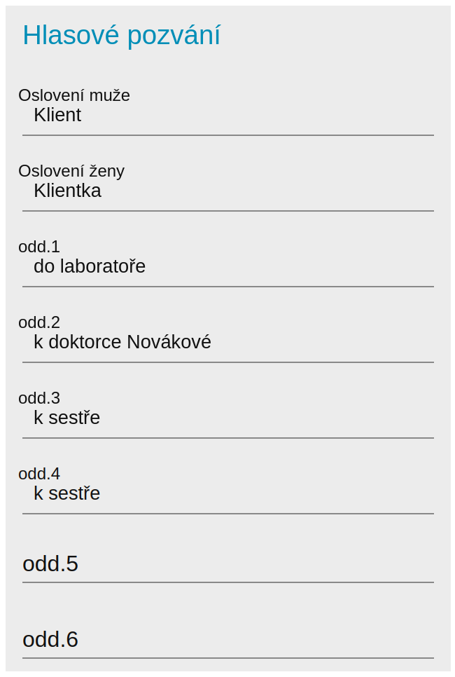Click the Oslovení ženy label

click(x=71, y=171)
